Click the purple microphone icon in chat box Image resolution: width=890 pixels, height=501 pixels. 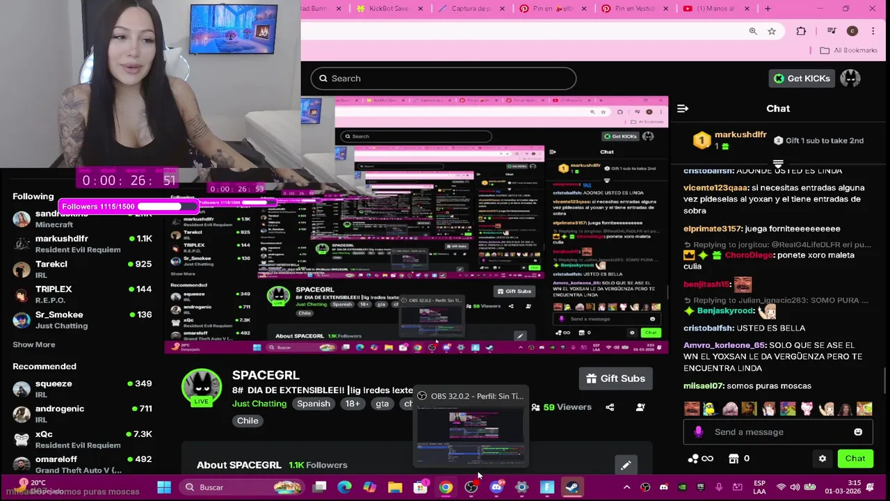tap(699, 432)
